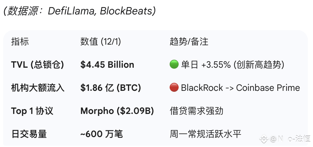Click the Top 1 协议 row label
The image size is (313, 147).
[x=32, y=111]
